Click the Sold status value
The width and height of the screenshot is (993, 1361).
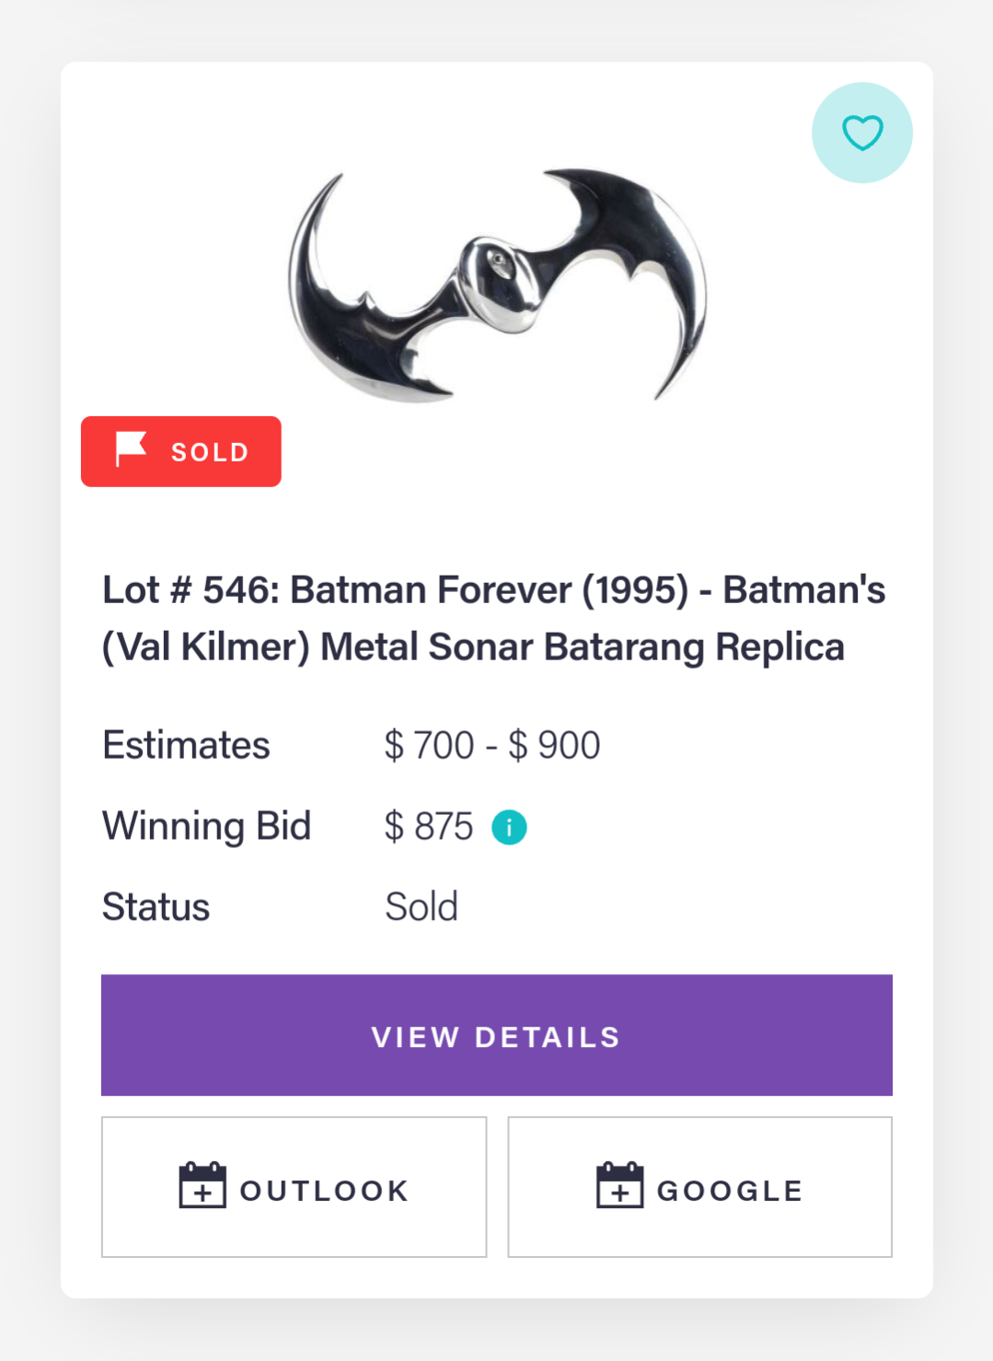point(421,907)
